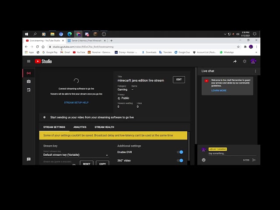Open OBS Studio from the taskbar
The width and height of the screenshot is (280, 210).
click(x=104, y=34)
